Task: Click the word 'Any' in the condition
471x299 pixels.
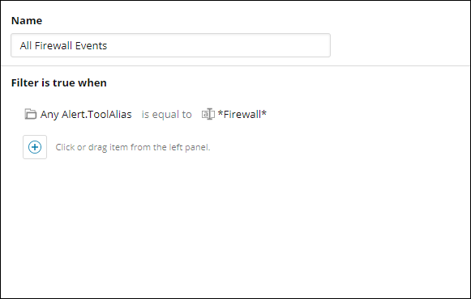Action: click(50, 115)
